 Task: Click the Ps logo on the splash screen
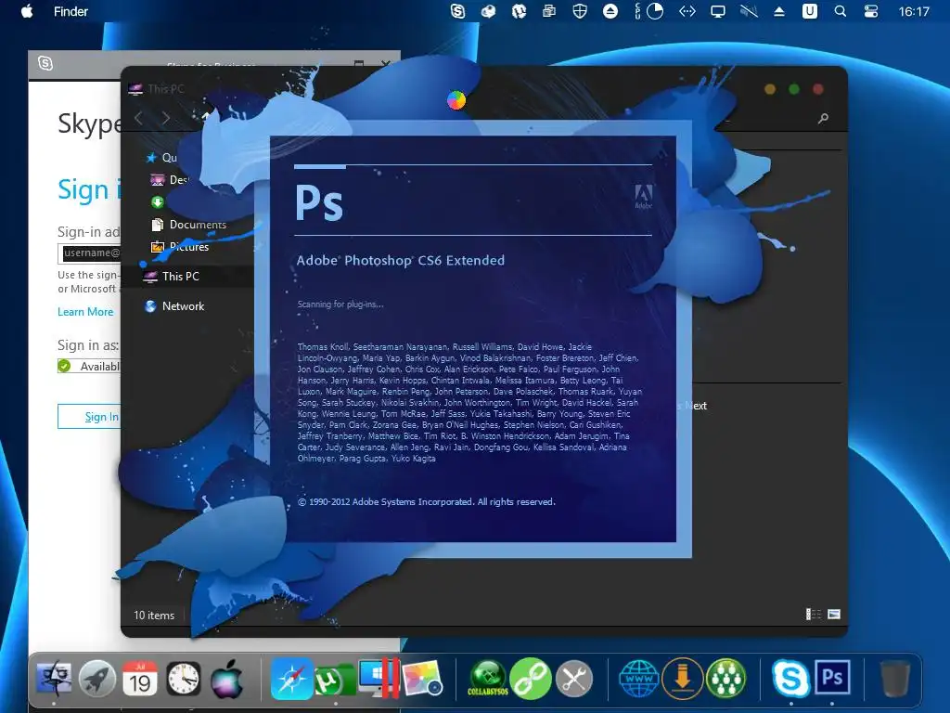point(319,202)
